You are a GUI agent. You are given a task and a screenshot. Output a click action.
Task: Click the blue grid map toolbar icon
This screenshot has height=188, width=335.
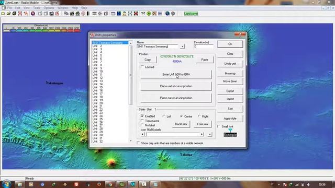[x=119, y=14]
